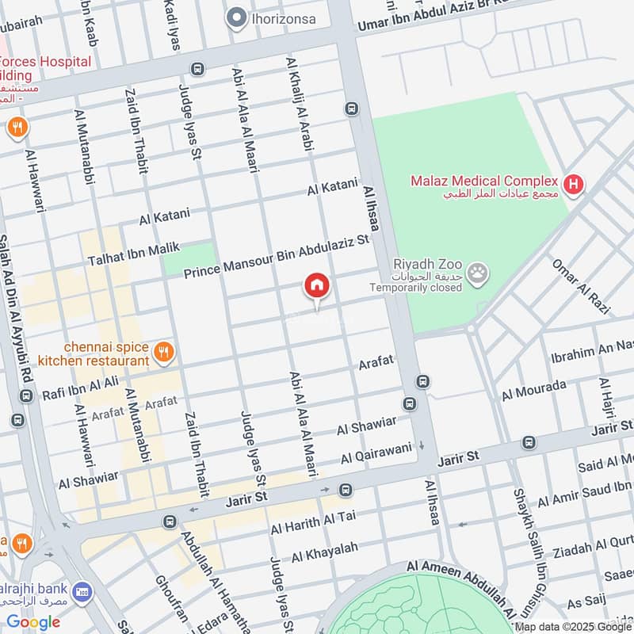
Task: Open the Map data ©2025 Google attribution
Action: pos(573,627)
